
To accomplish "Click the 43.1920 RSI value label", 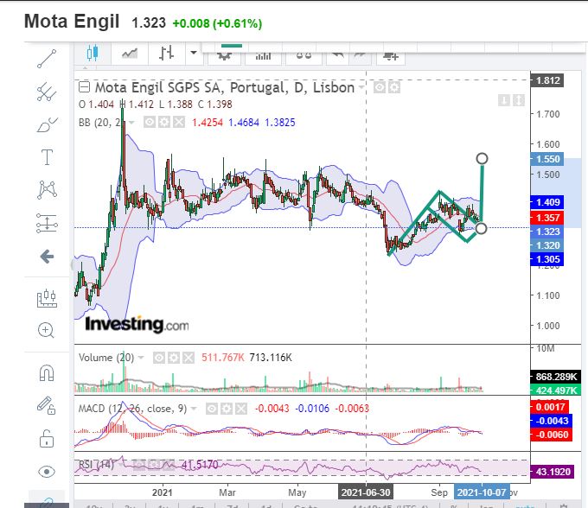I will (x=553, y=472).
